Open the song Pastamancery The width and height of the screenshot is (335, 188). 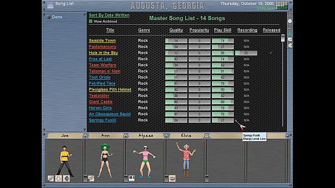[102, 47]
